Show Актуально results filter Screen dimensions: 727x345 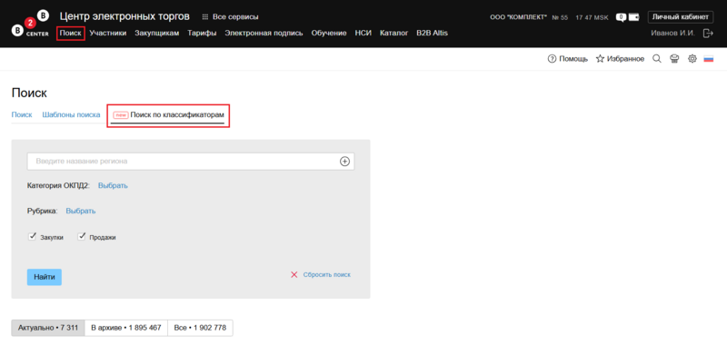click(48, 328)
